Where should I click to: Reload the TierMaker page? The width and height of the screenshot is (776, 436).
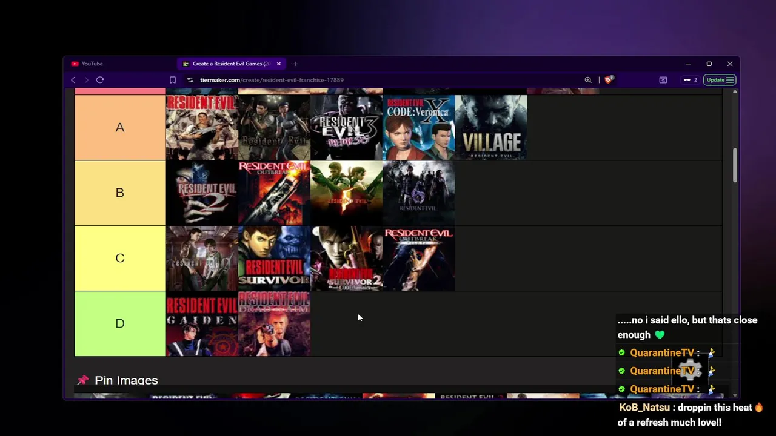pyautogui.click(x=100, y=80)
